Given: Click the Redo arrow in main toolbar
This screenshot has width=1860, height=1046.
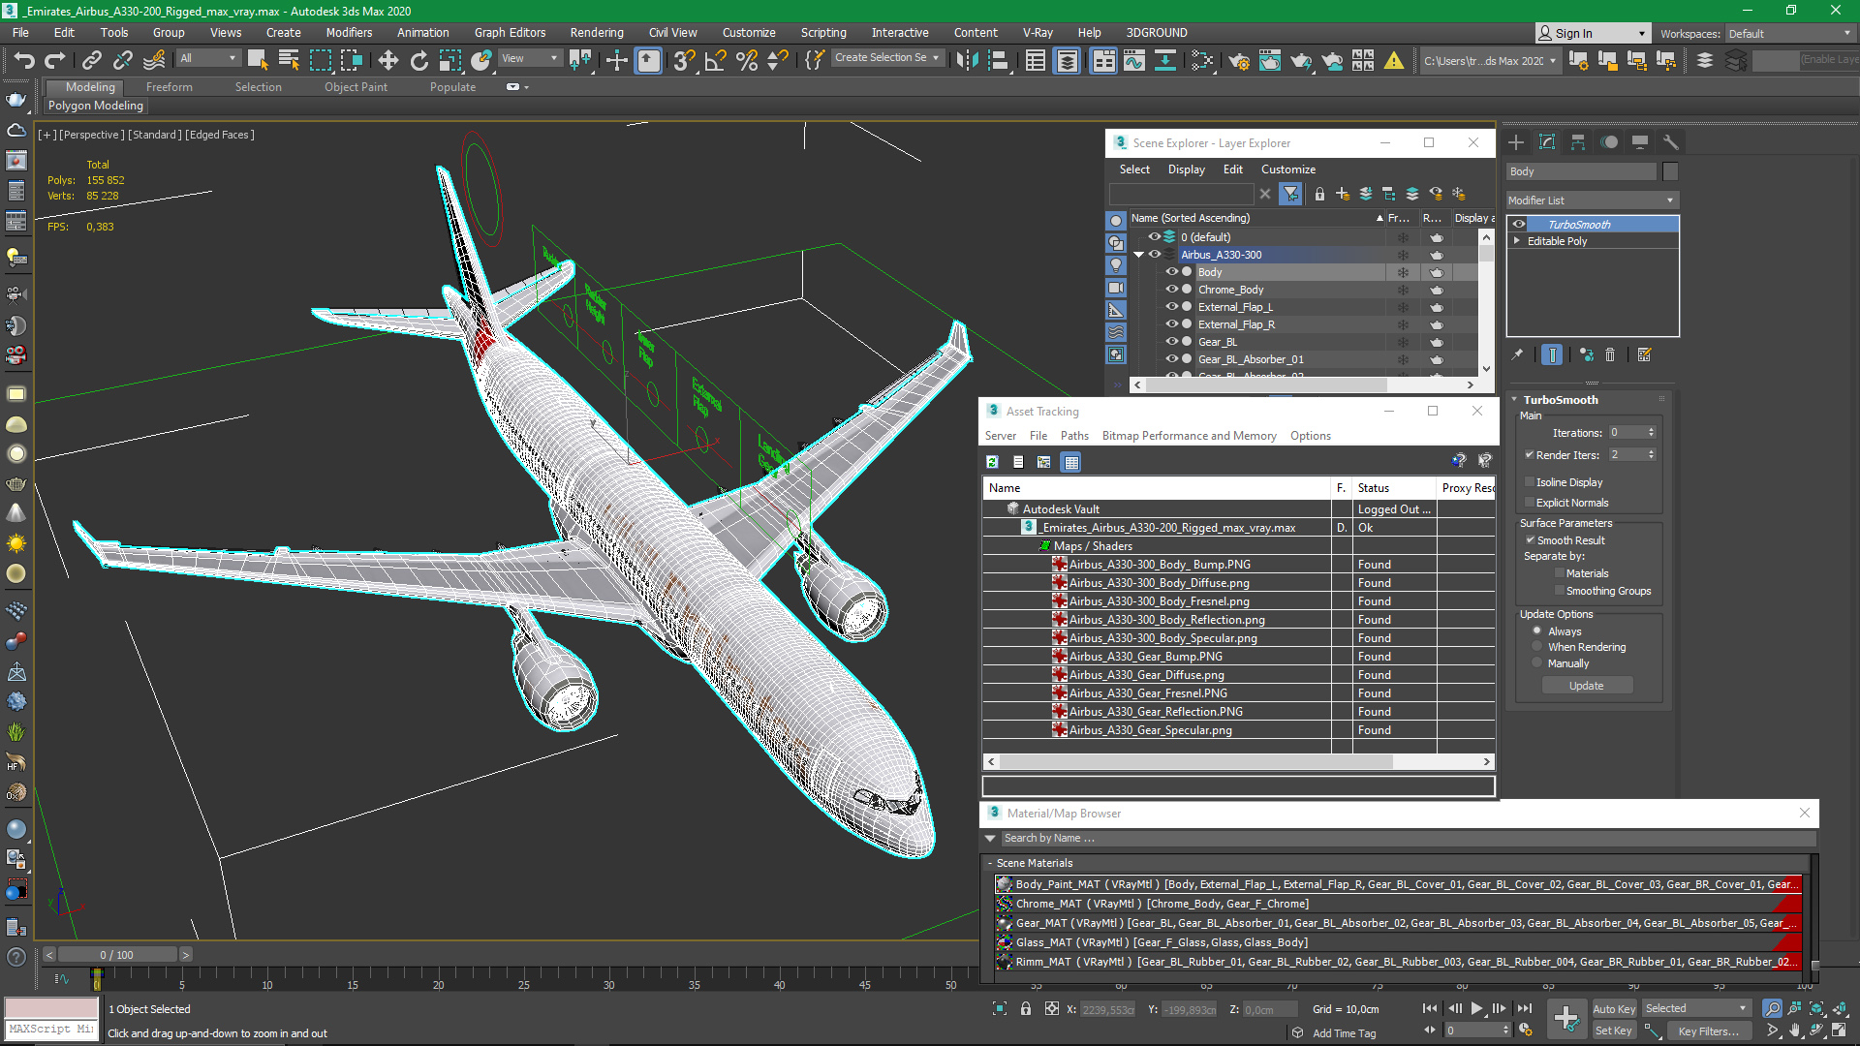Looking at the screenshot, I should coord(55,60).
